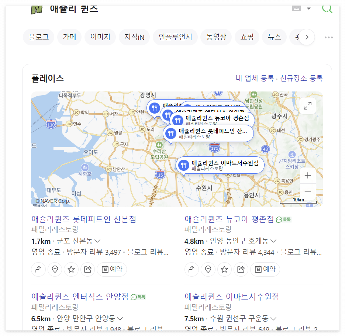Click the 남한산성 도립공원 map icon

[254, 95]
